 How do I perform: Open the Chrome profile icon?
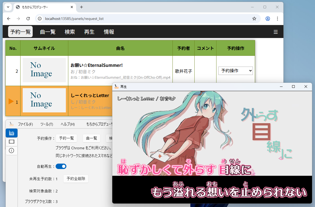tap(267, 19)
